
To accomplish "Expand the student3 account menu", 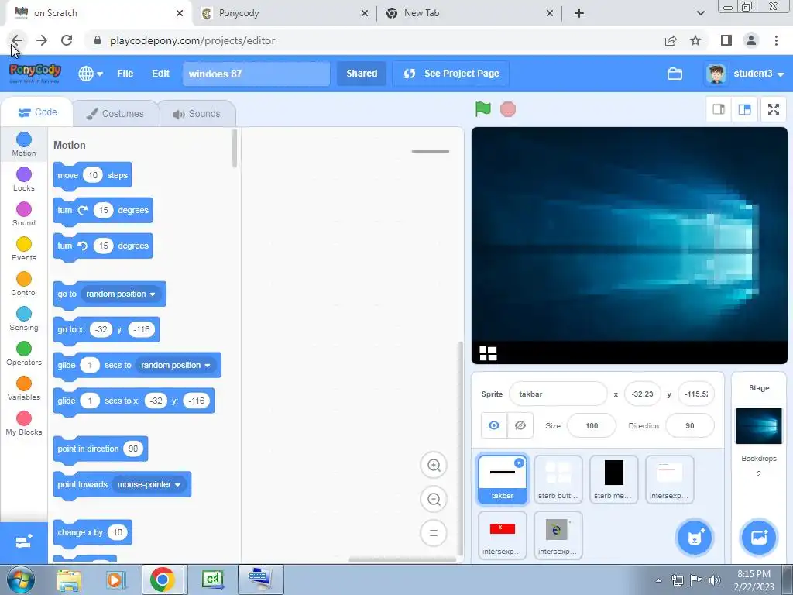I will pos(744,74).
